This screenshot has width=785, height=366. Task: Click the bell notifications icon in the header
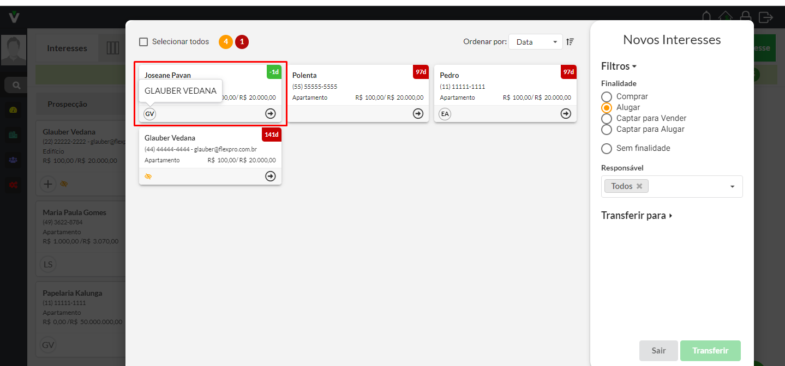(x=706, y=17)
